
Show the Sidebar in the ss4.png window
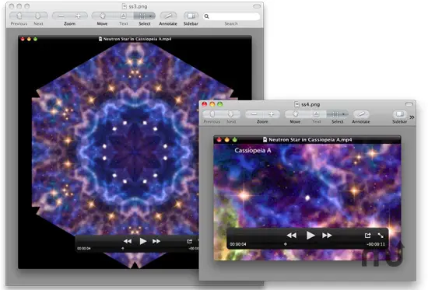pos(400,114)
